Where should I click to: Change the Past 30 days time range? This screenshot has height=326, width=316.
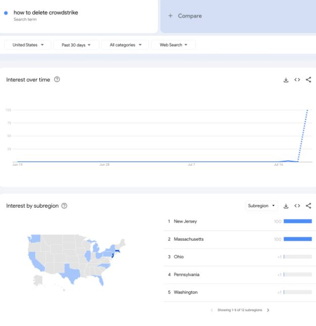[x=76, y=45]
